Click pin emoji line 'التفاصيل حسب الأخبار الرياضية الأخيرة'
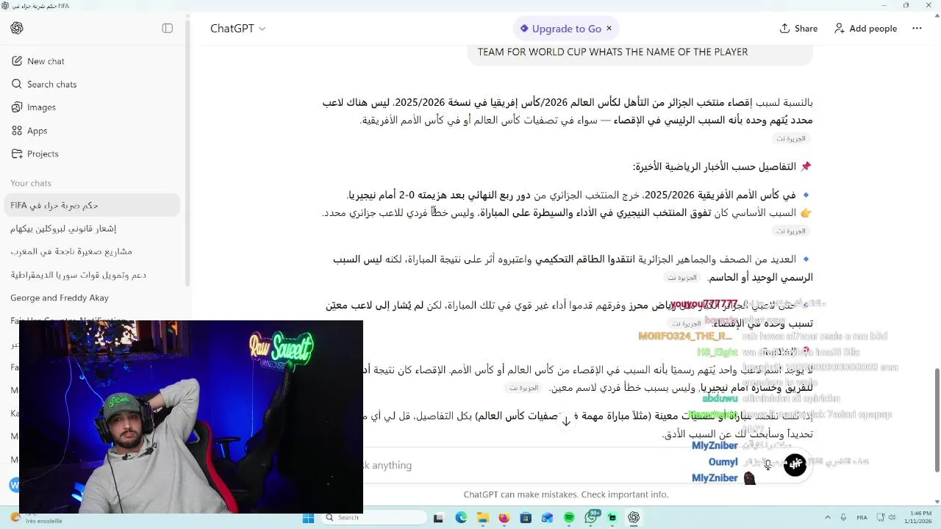Image resolution: width=941 pixels, height=529 pixels. [722, 167]
